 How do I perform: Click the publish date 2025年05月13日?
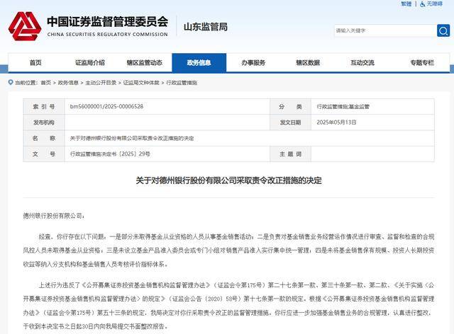336,122
